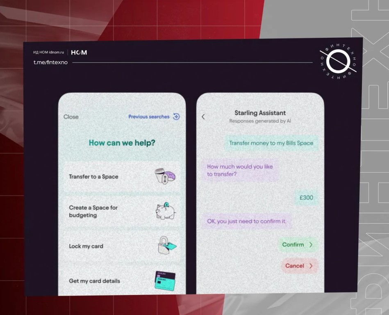389x315 pixels.
Task: Open the t.me/fintexno channel link
Action: point(50,62)
